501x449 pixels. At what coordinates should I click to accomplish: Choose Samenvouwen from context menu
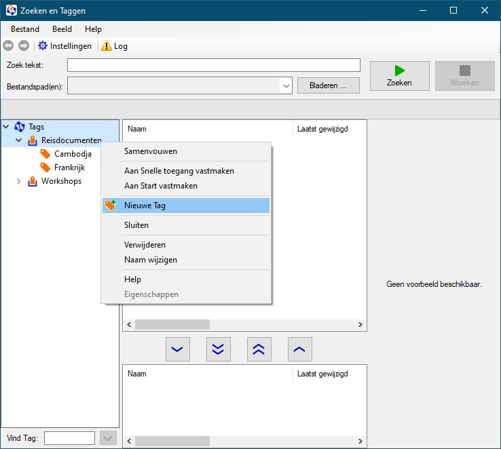tap(186, 151)
